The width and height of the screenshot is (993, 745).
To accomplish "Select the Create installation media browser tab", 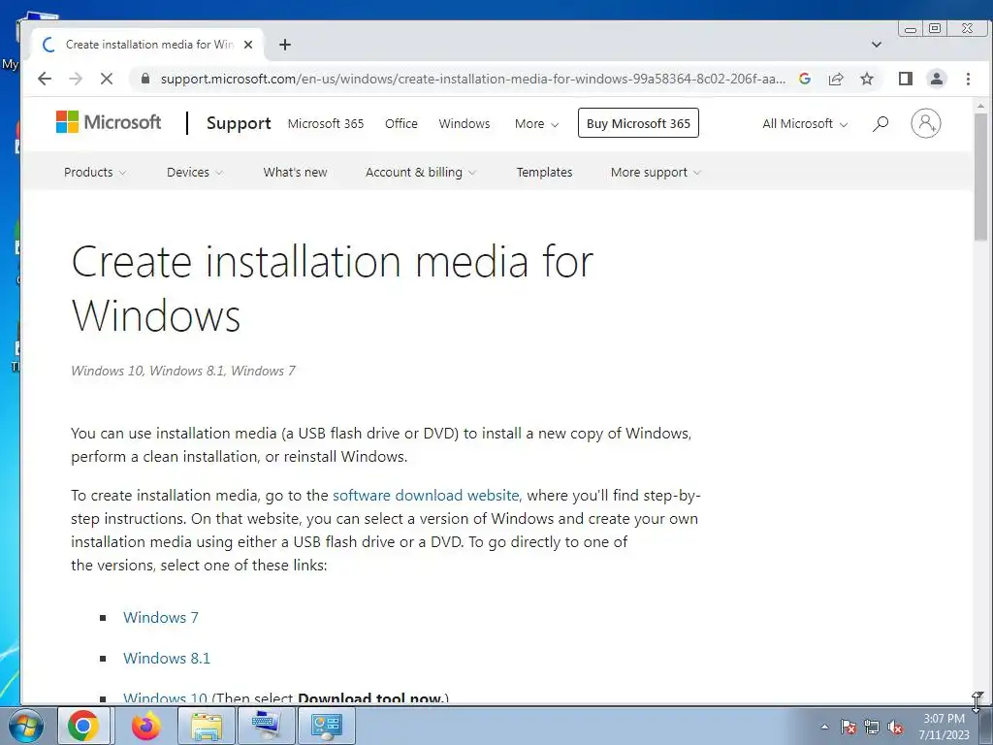I will click(x=148, y=45).
